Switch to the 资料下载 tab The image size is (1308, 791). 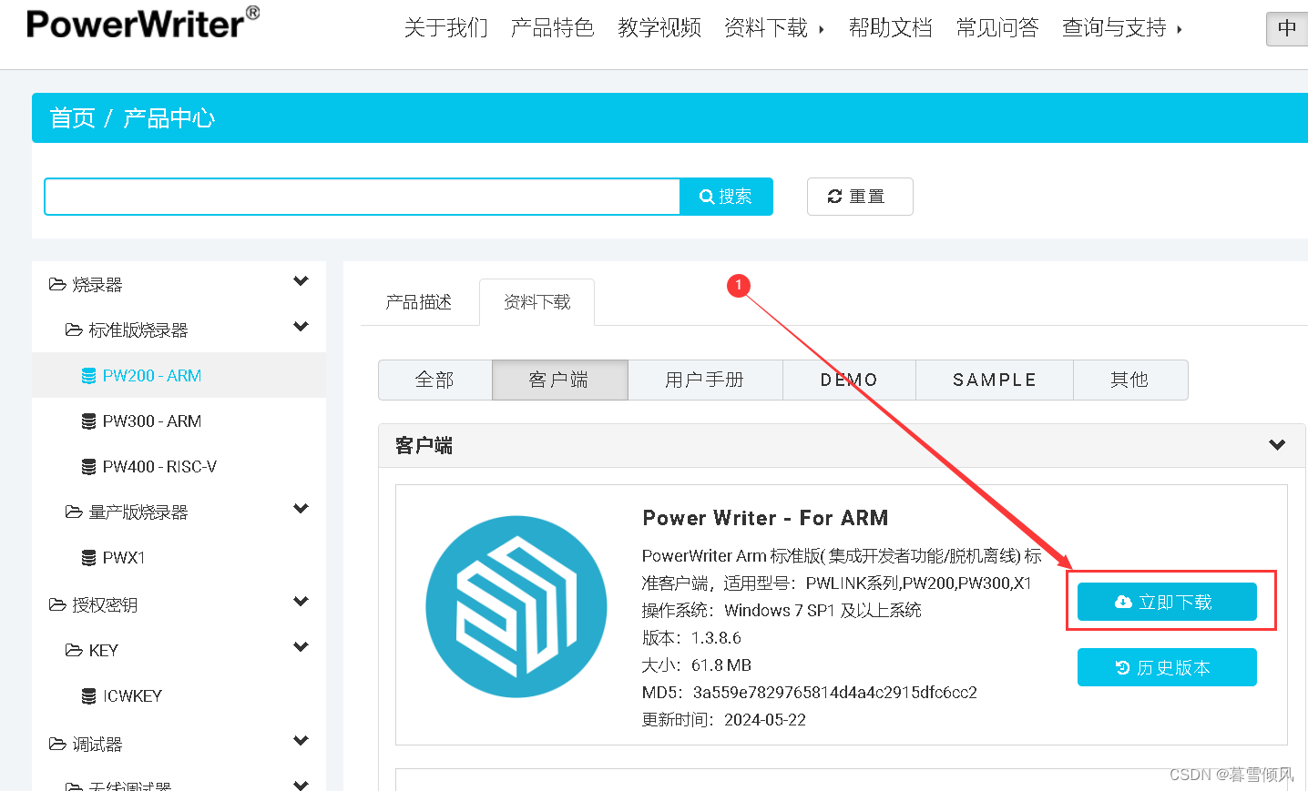click(x=537, y=302)
